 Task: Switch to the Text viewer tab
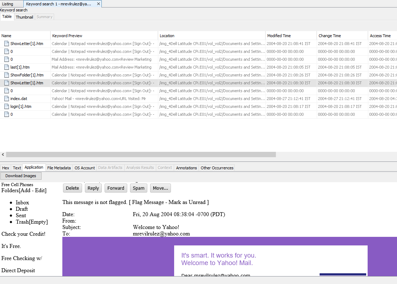pyautogui.click(x=17, y=168)
